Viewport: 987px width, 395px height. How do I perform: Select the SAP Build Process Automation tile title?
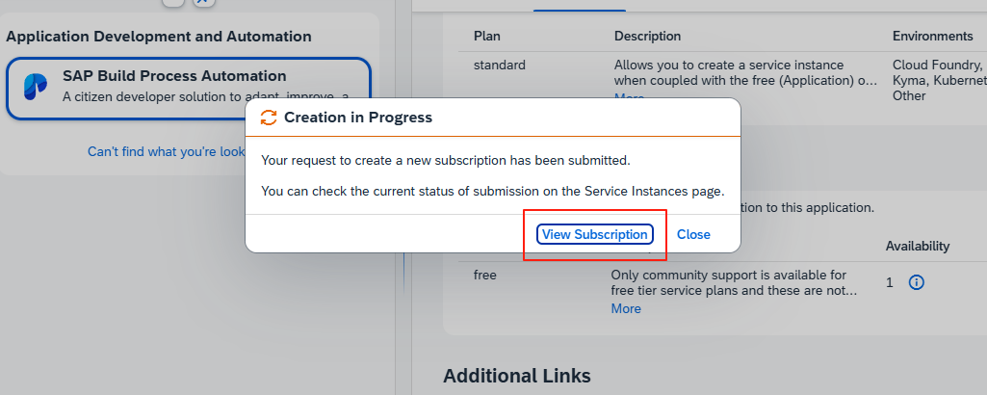click(174, 76)
